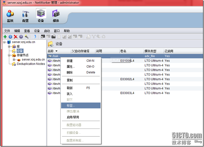
Task: Click adv_file media type cell
Action: (149, 56)
